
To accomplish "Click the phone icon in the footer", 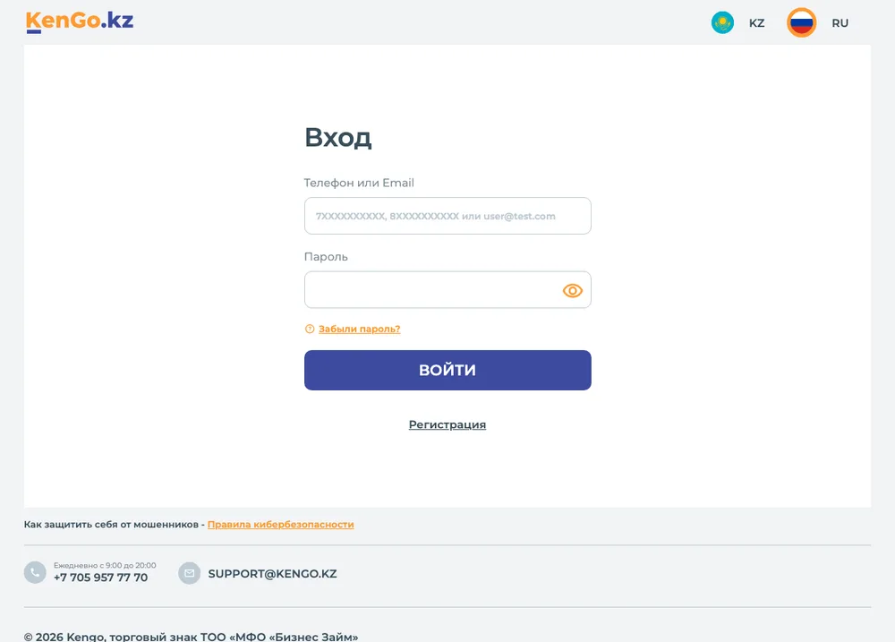I will (35, 572).
